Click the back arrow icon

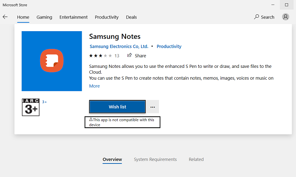click(5, 17)
